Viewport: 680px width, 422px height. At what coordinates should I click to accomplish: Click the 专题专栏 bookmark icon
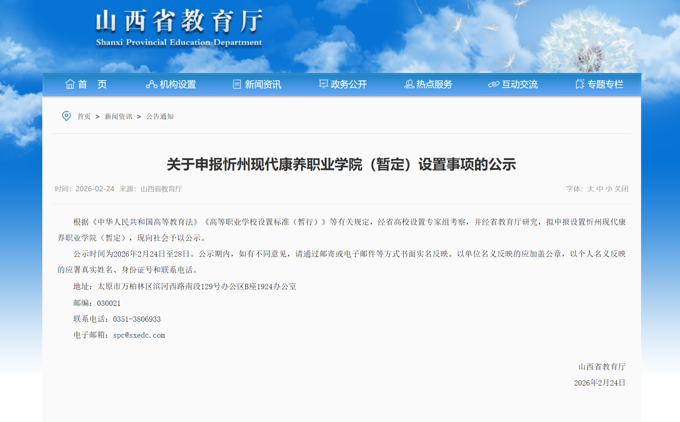[580, 84]
